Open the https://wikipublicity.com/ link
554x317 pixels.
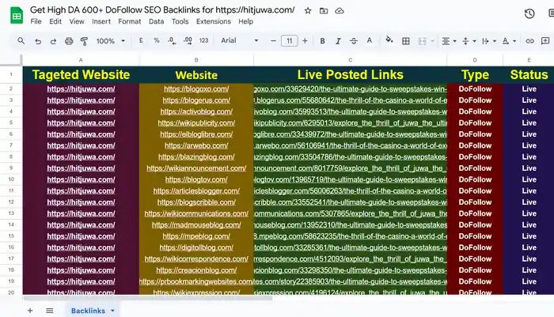coord(196,123)
